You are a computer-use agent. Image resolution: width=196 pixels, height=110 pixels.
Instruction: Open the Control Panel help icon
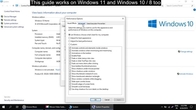click(x=194, y=10)
